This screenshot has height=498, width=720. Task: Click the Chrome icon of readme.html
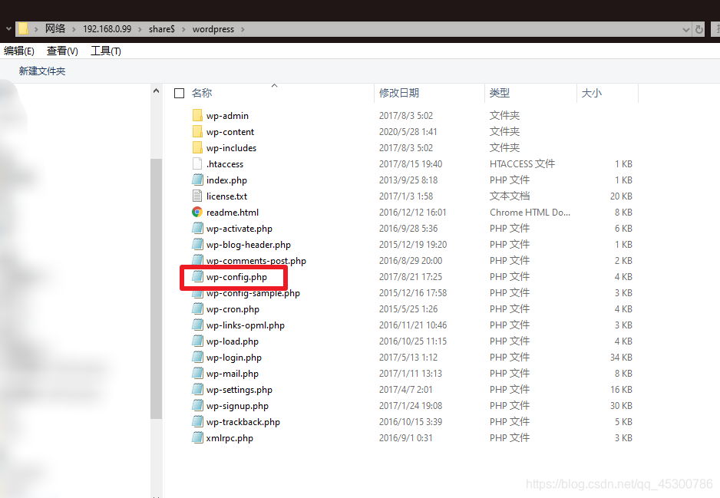197,212
